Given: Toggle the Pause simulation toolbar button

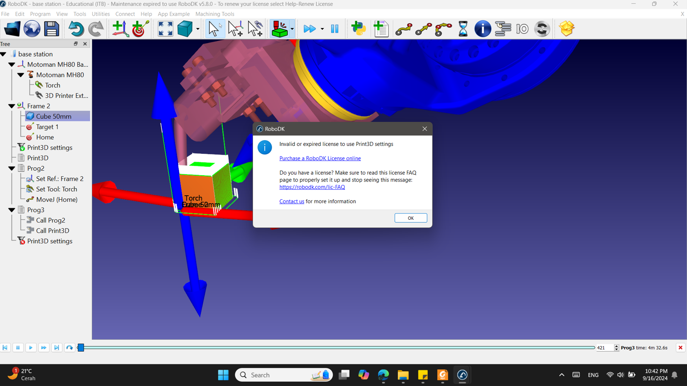Looking at the screenshot, I should 335,29.
